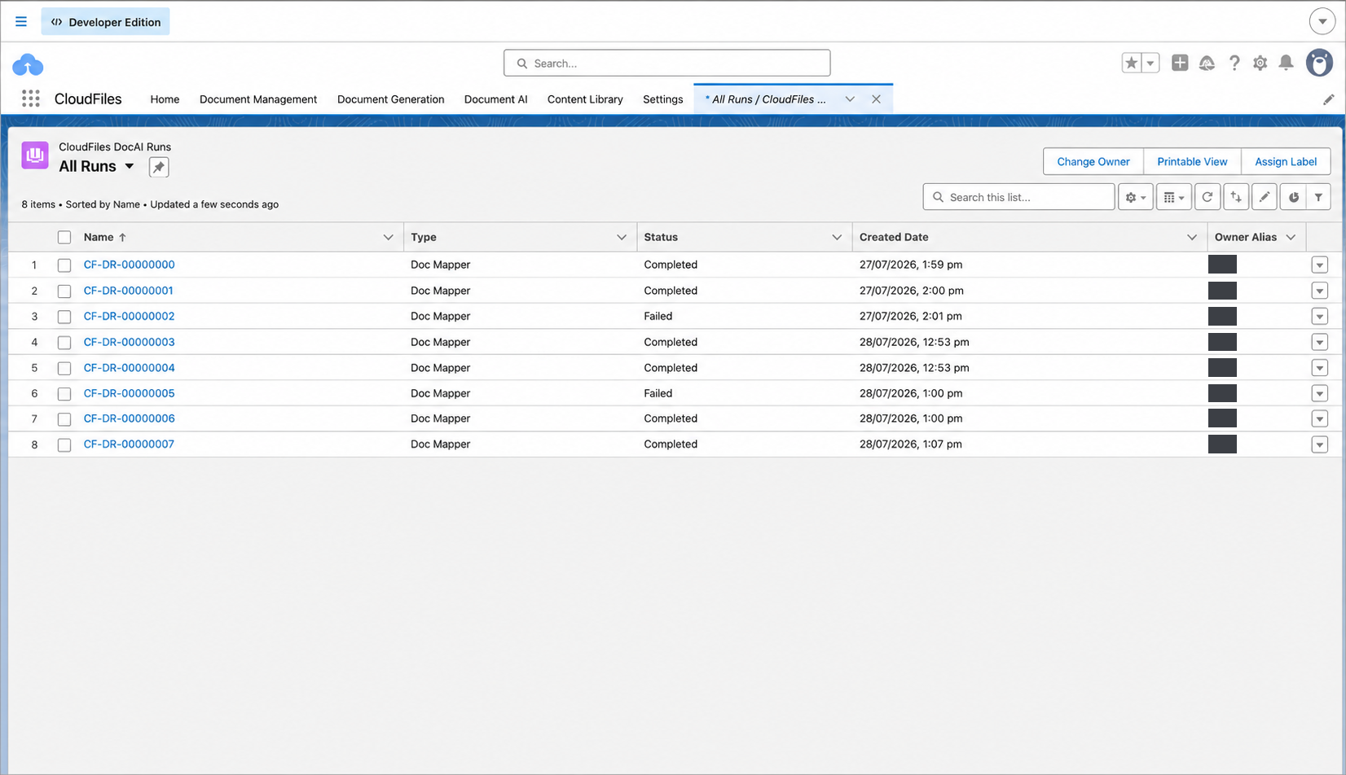The height and width of the screenshot is (775, 1346).
Task: Open the Notifications bell
Action: point(1287,63)
